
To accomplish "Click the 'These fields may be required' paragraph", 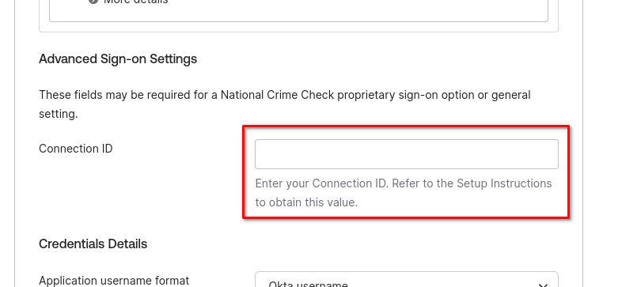I will (284, 104).
